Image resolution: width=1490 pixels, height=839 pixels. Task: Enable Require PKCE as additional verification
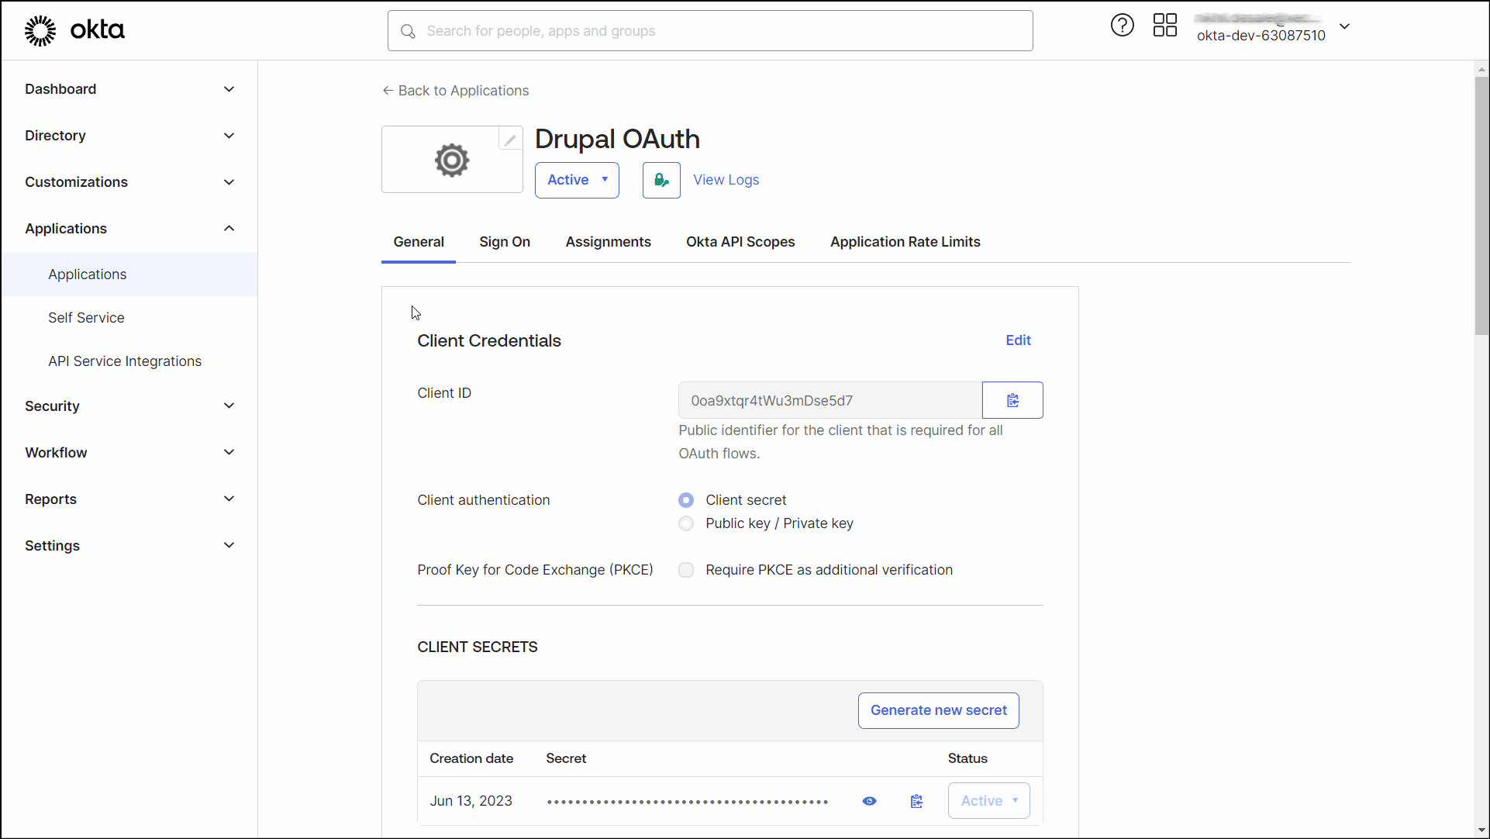686,570
